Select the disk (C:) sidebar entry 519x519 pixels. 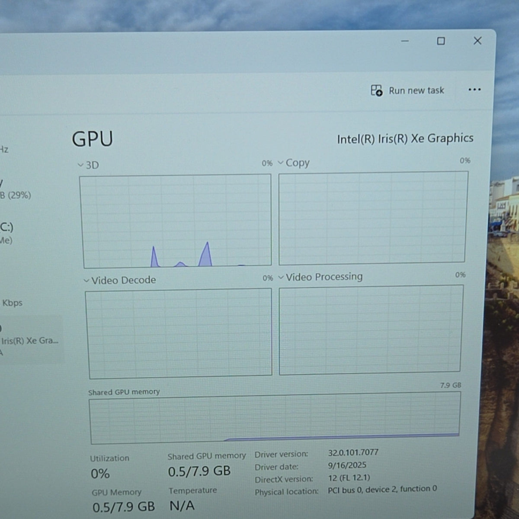[7, 233]
